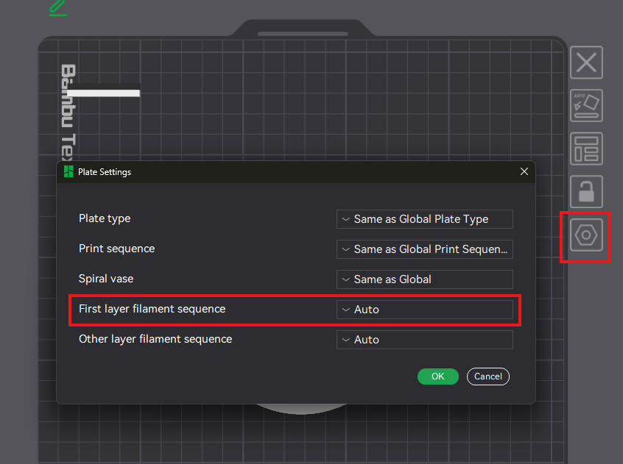Open the Plate type dropdown
This screenshot has height=464, width=623.
[x=424, y=219]
